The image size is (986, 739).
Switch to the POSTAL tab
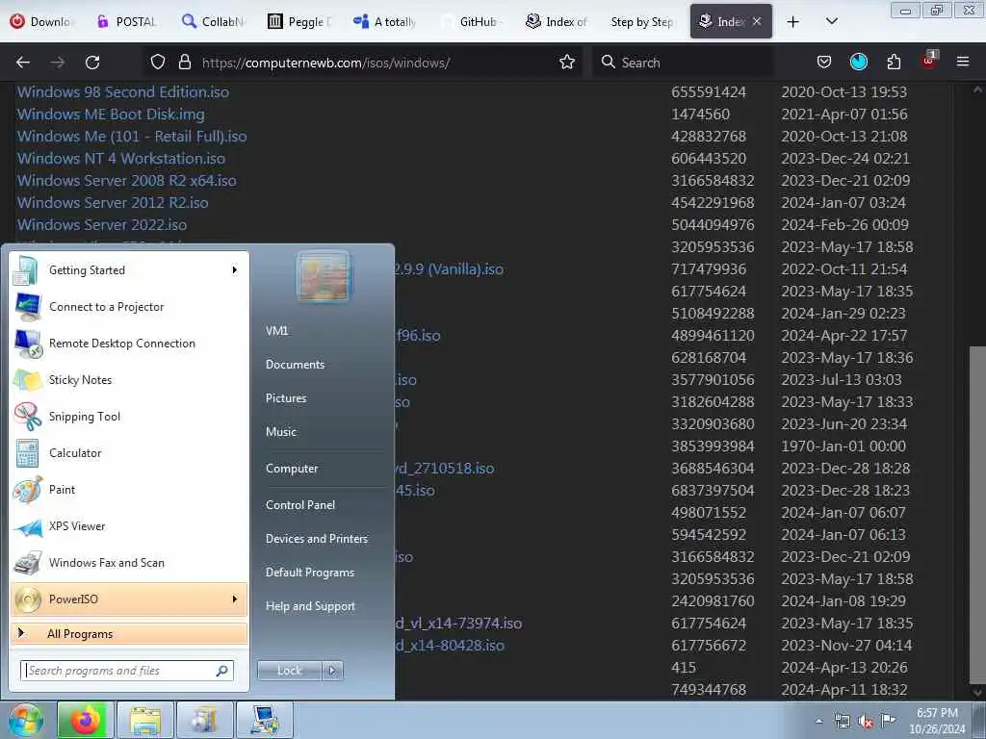coord(126,22)
